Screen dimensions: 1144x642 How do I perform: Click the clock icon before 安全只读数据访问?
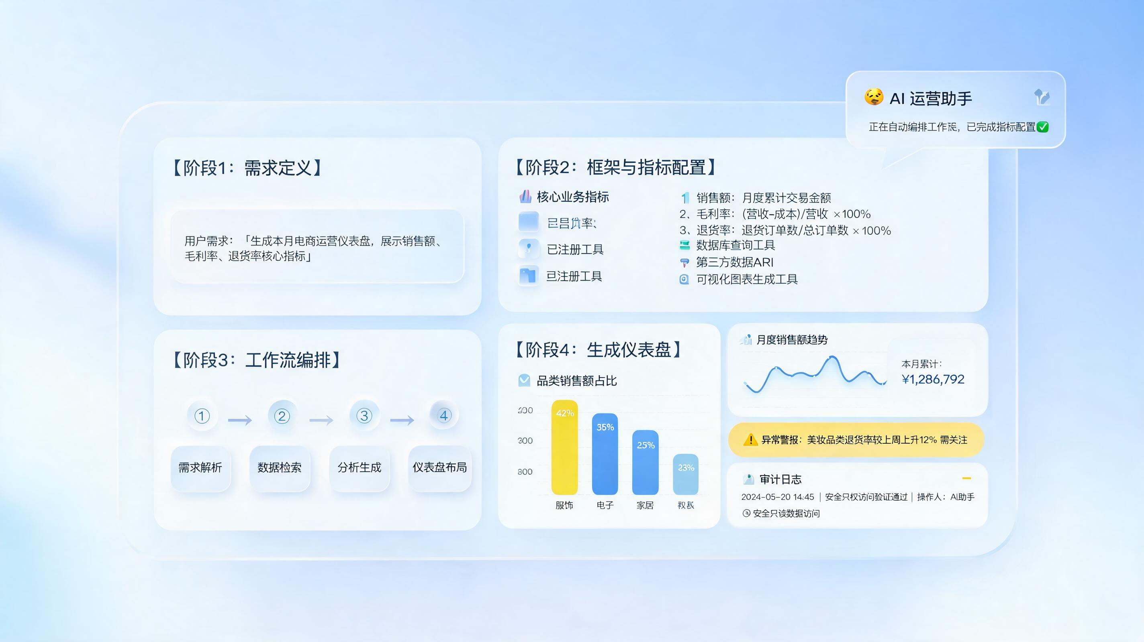click(x=746, y=513)
